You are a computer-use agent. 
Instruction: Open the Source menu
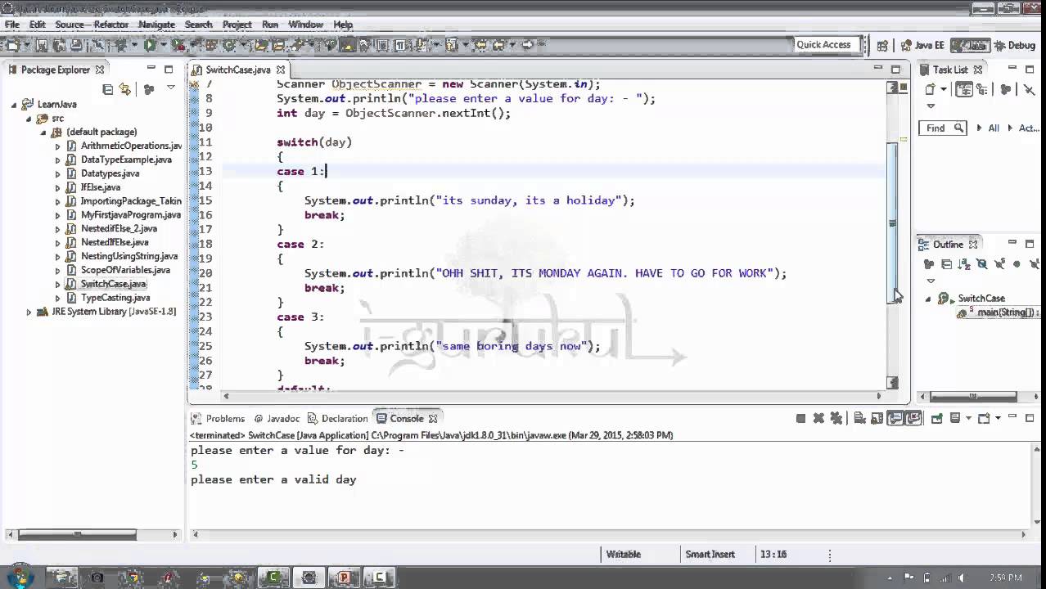click(70, 25)
